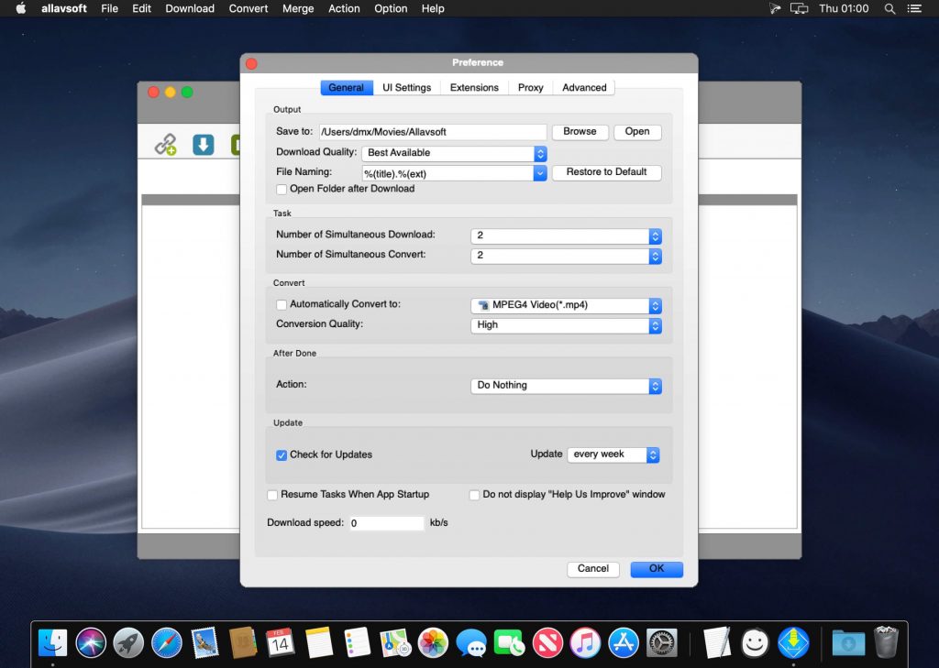This screenshot has width=939, height=668.
Task: Click the add download link icon
Action: [166, 144]
